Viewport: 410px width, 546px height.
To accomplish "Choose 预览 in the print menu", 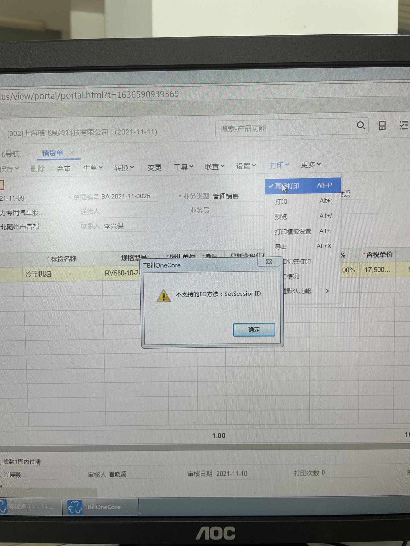I will (x=303, y=216).
